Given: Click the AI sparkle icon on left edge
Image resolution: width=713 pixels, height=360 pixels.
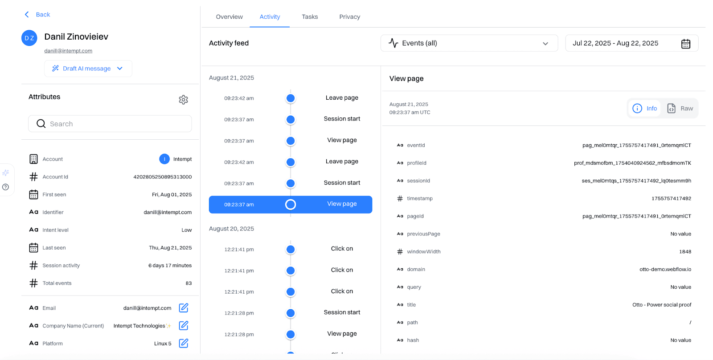Looking at the screenshot, I should click(x=6, y=173).
